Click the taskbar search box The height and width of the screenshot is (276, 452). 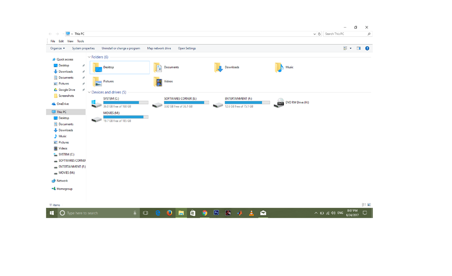click(x=98, y=213)
